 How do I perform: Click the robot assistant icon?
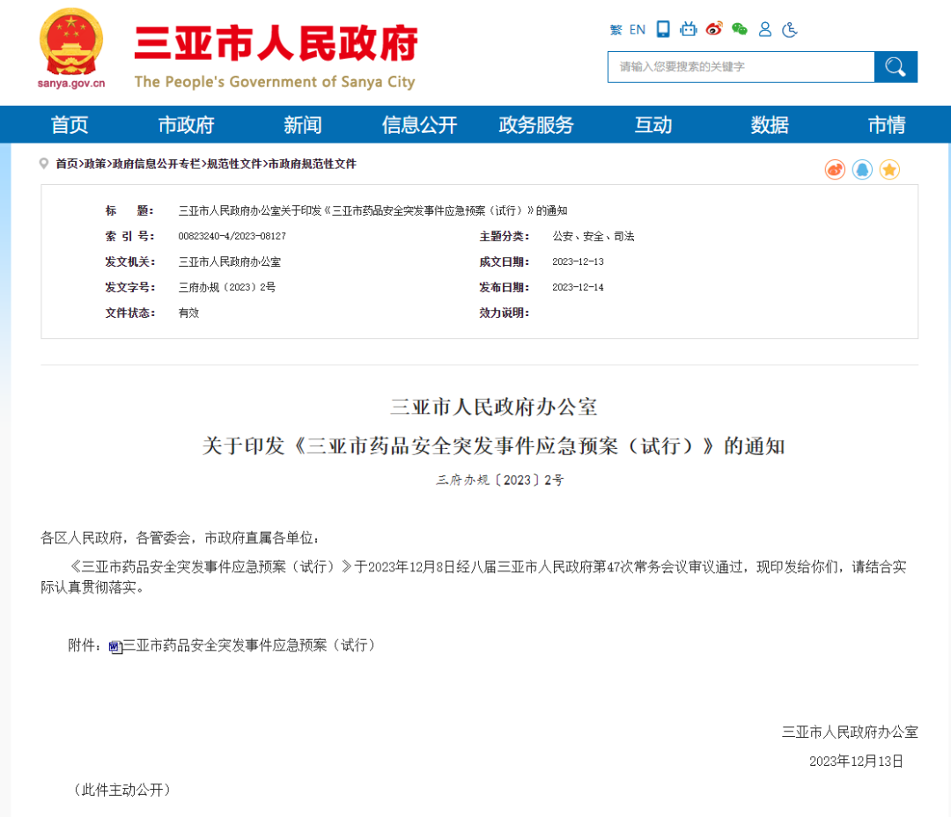point(689,29)
